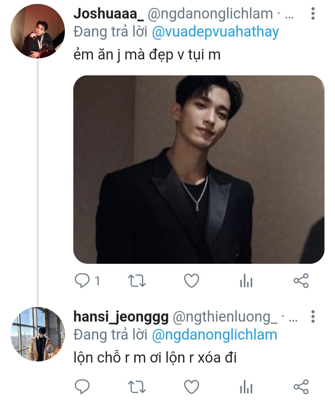Click the hansi_jeonggg display name
The width and height of the screenshot is (335, 403).
[121, 316]
